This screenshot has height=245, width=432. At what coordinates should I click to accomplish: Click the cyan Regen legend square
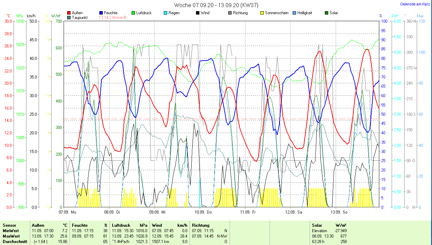click(165, 13)
